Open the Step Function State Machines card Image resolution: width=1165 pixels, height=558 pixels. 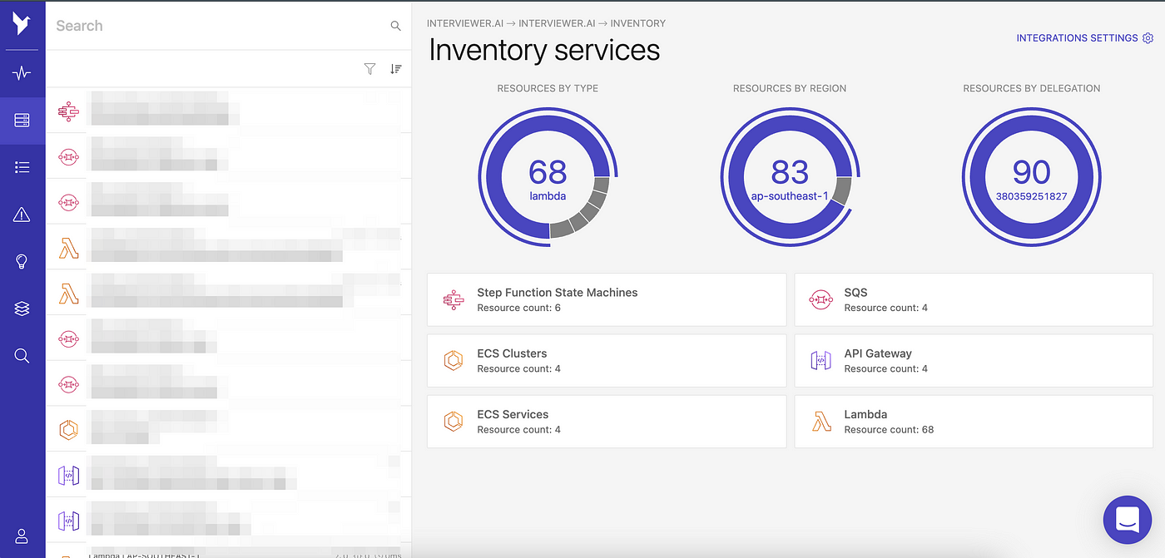tap(607, 299)
